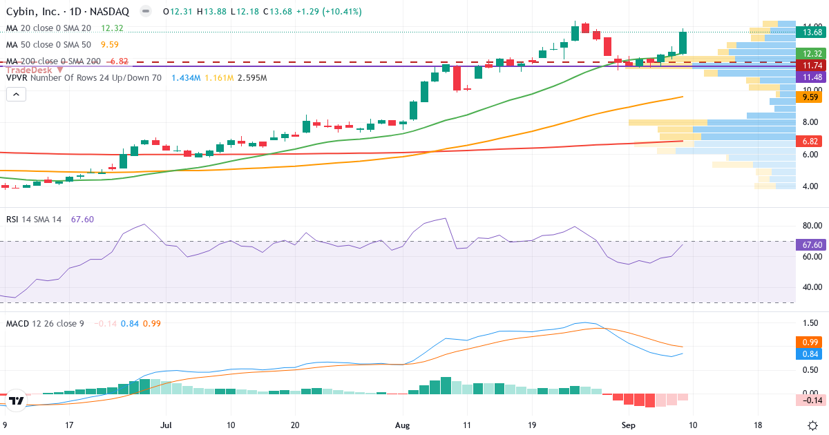
Task: Collapse the indicator legend with the chevron button
Action: point(15,95)
